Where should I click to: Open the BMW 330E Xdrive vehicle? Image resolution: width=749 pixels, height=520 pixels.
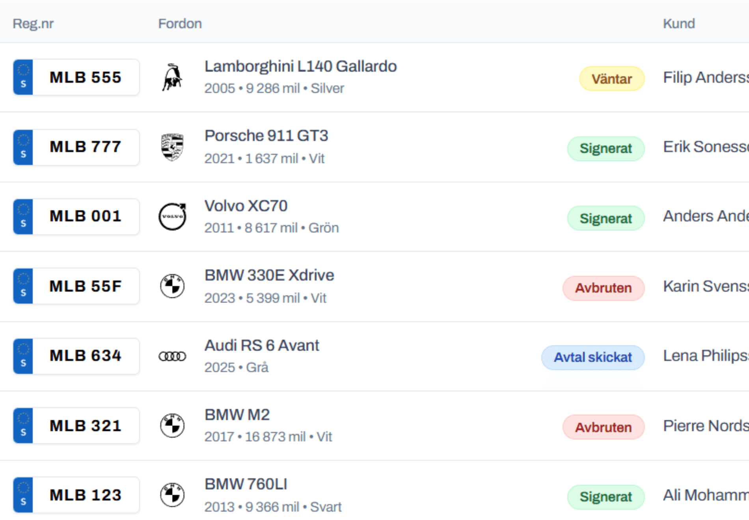click(269, 275)
